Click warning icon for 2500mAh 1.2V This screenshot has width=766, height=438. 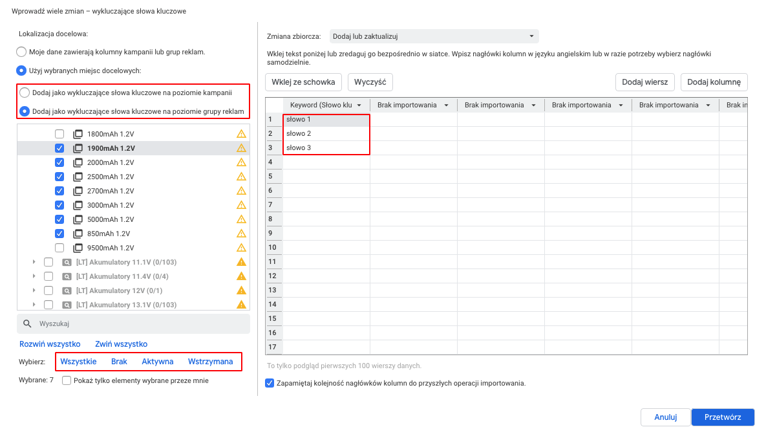coord(241,177)
